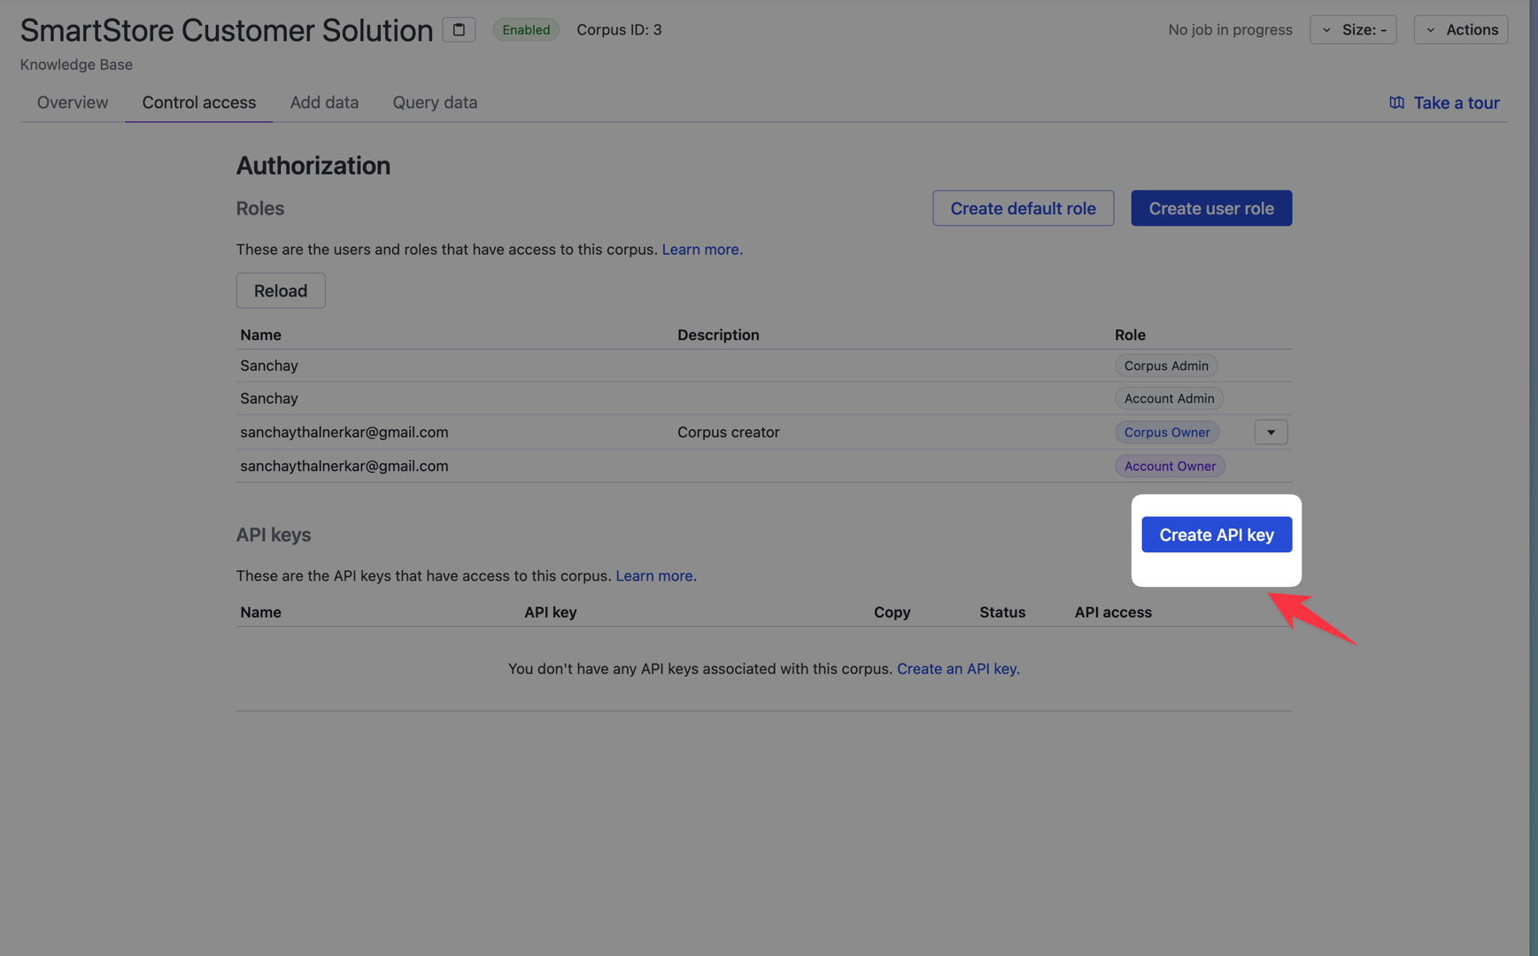Go to the Query data tab
The height and width of the screenshot is (956, 1538).
(435, 103)
